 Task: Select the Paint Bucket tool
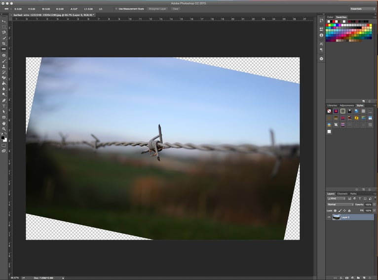(x=4, y=83)
